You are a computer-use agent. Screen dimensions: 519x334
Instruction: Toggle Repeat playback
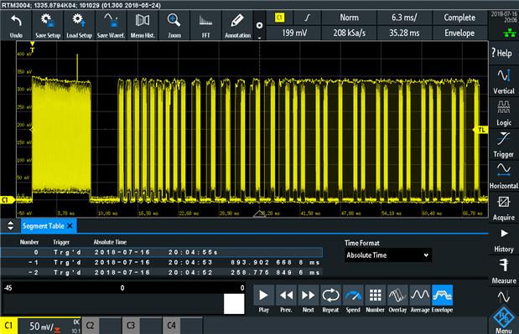330,300
